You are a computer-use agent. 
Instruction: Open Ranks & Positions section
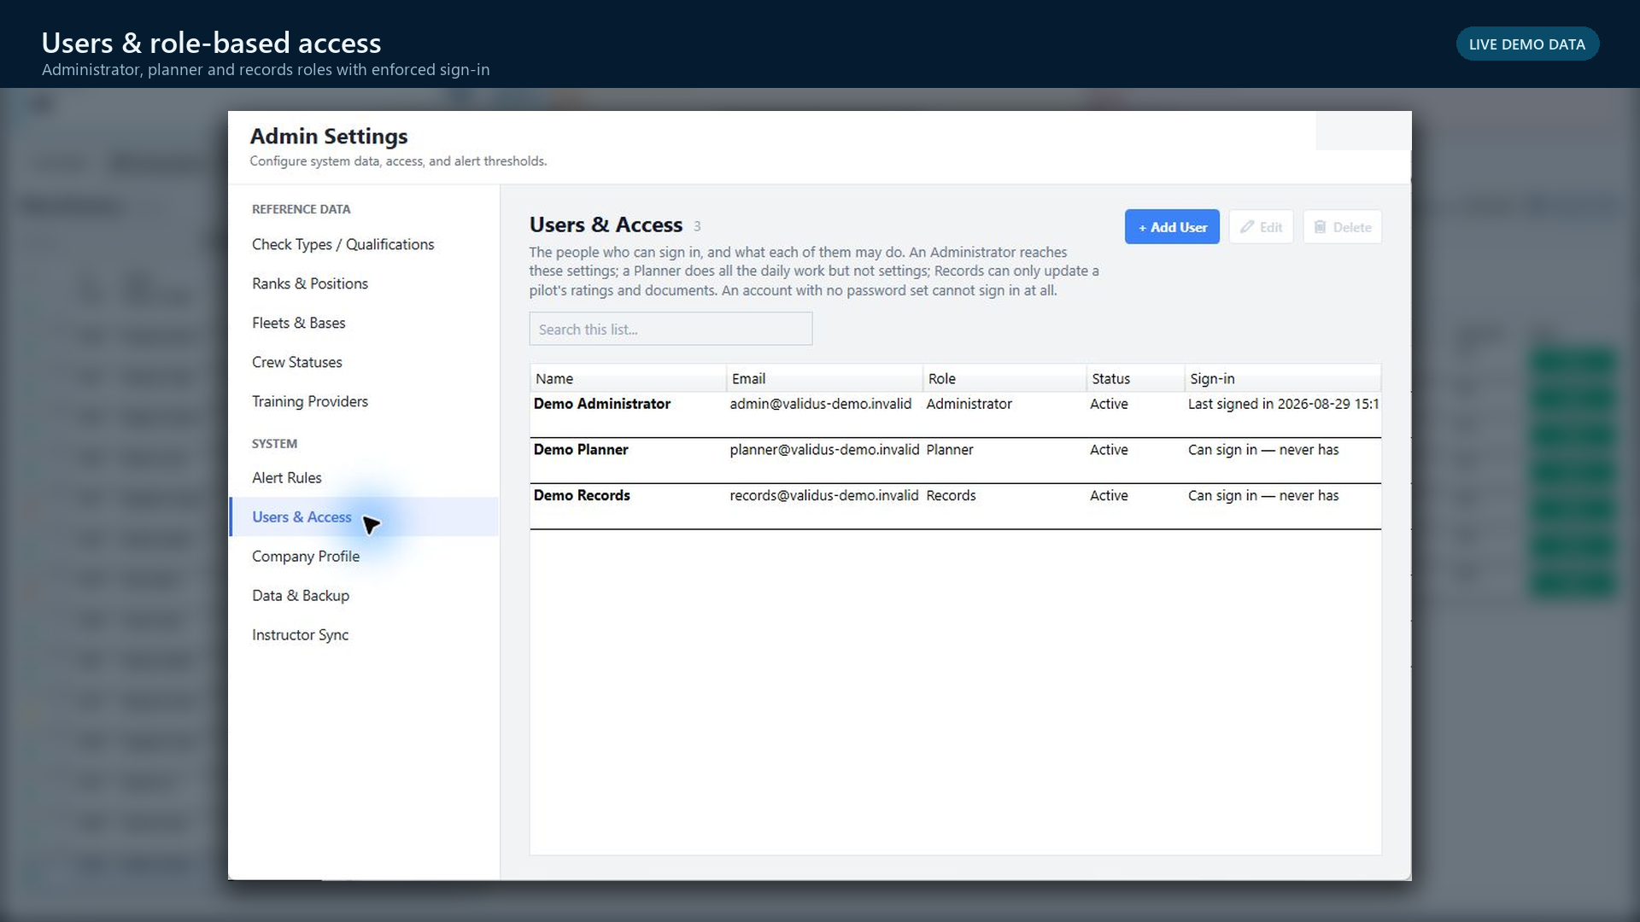coord(365,283)
